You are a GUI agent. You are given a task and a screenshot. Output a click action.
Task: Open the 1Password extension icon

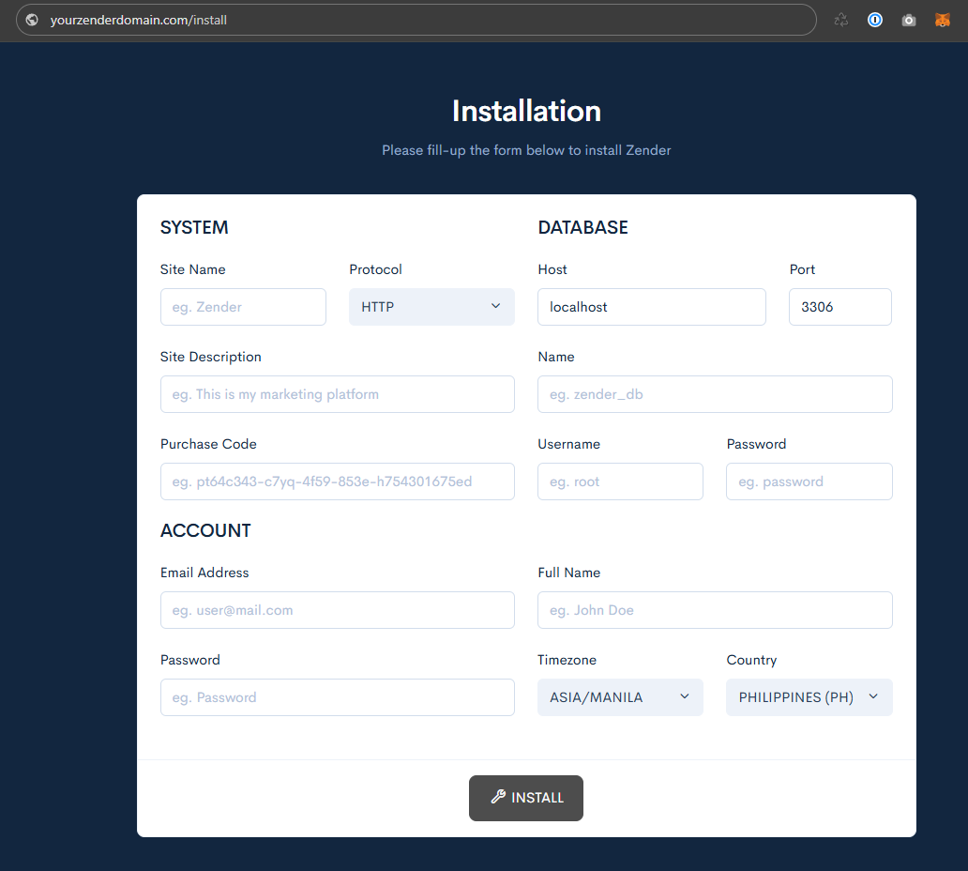[x=875, y=20]
